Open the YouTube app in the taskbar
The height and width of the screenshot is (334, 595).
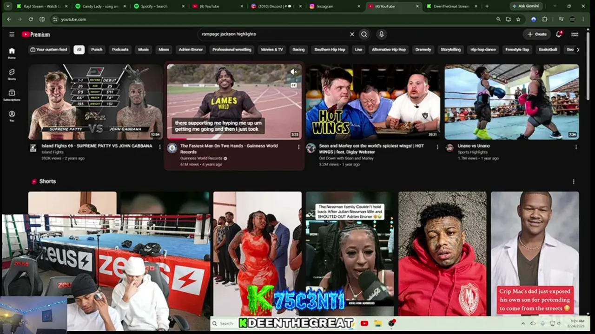[x=364, y=323]
